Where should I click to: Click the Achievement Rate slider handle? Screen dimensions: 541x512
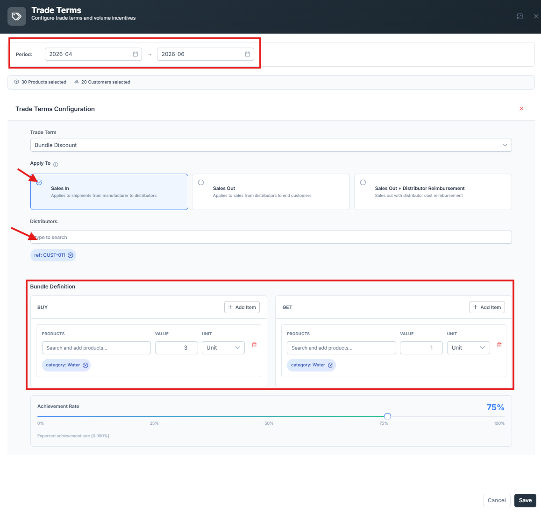coord(387,416)
